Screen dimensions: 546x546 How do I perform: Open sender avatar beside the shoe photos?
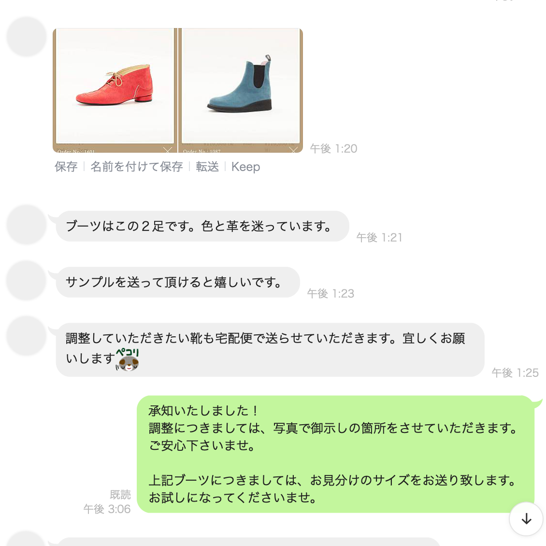coord(27,37)
